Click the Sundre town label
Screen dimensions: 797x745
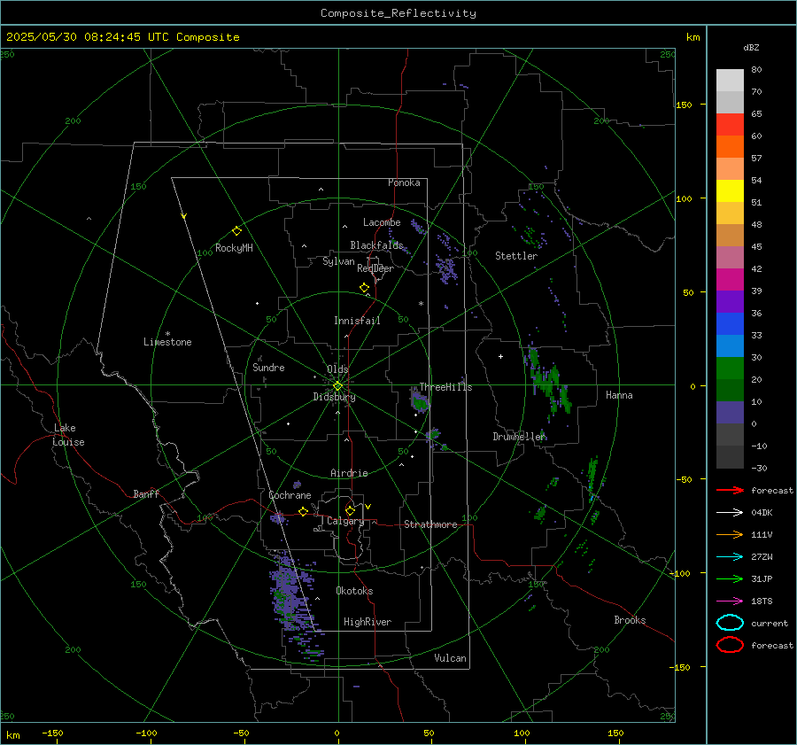(x=268, y=367)
